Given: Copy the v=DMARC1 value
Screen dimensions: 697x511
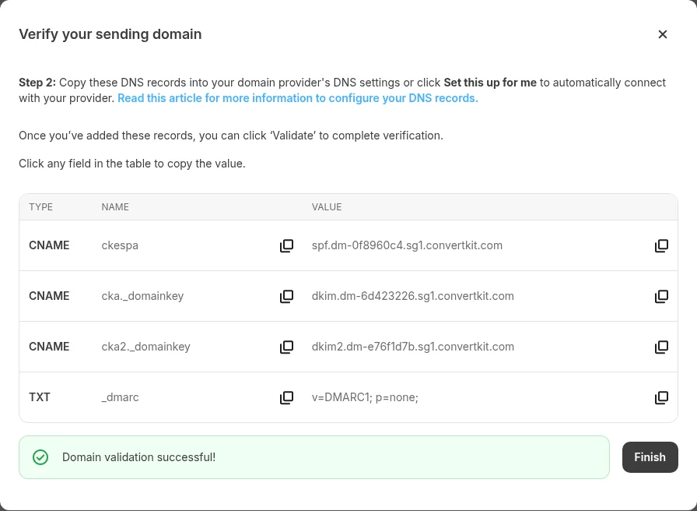Looking at the screenshot, I should tap(661, 397).
